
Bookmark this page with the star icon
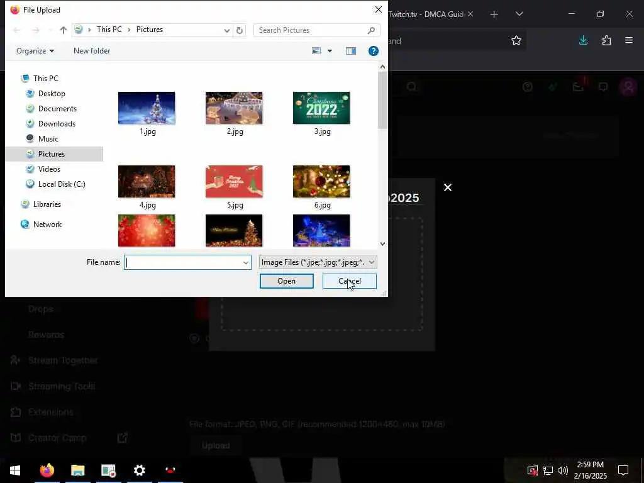pyautogui.click(x=516, y=40)
